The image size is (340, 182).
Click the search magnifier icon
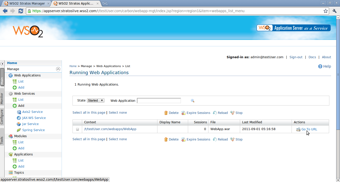tap(192, 101)
